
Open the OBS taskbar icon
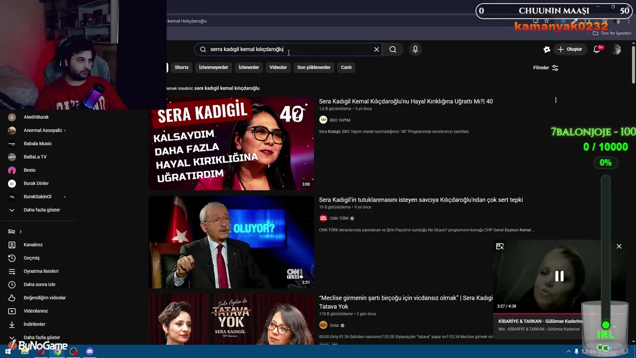tap(74, 352)
